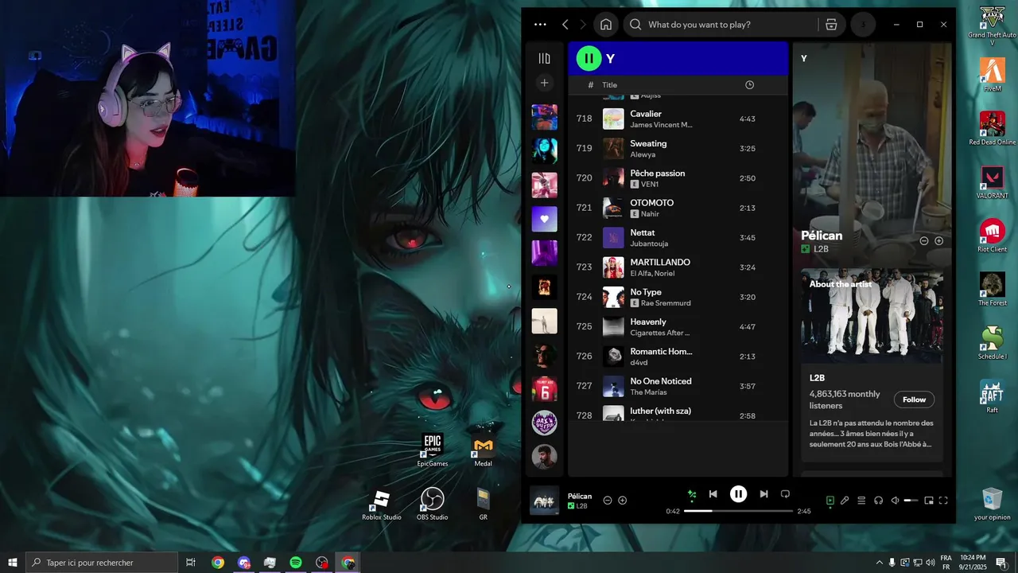Open the bearded man artist tile in the sidebar
Image resolution: width=1018 pixels, height=573 pixels.
(544, 457)
